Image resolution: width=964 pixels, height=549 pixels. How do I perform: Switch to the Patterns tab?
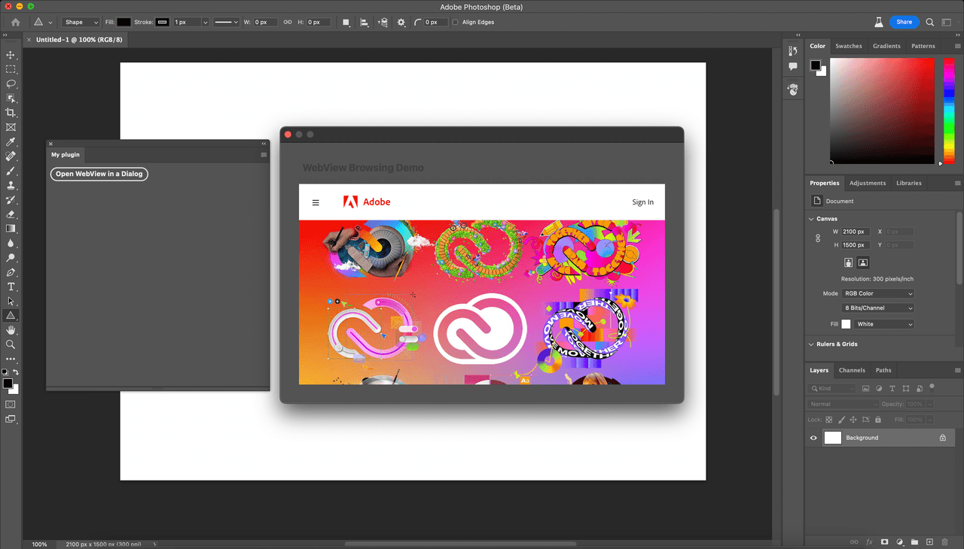coord(923,46)
